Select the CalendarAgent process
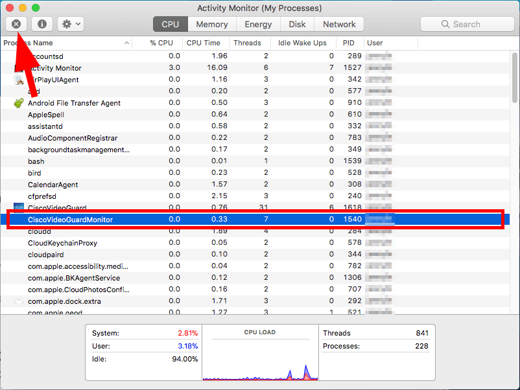Screen dimensions: 520x390 pos(255,185)
